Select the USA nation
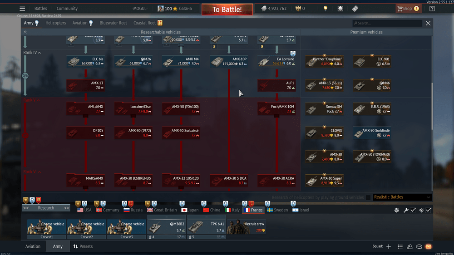 click(84, 210)
